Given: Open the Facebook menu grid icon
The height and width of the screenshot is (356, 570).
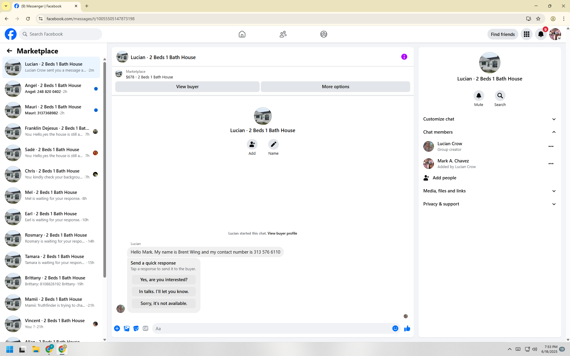Looking at the screenshot, I should pos(527,34).
